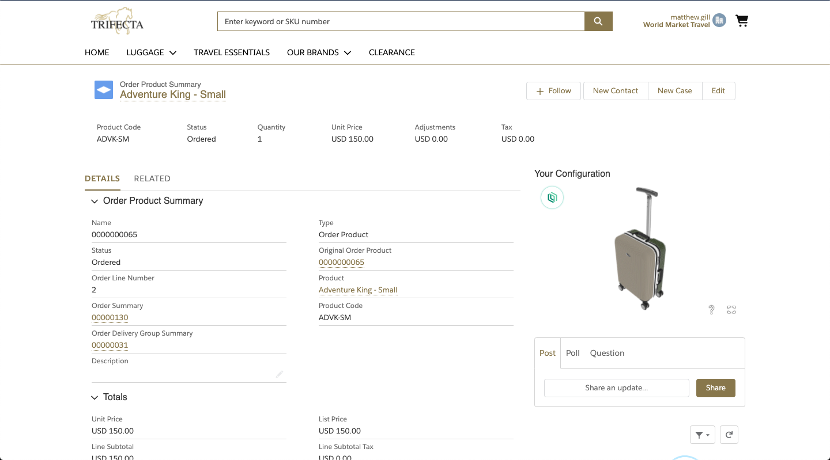Expand 3D viewer to fullscreen
830x460 pixels.
coord(731,310)
